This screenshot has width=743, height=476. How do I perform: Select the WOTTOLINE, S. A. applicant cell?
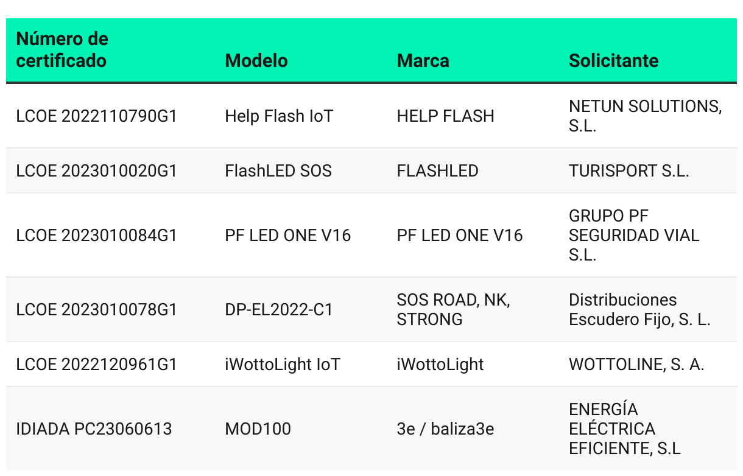(636, 365)
